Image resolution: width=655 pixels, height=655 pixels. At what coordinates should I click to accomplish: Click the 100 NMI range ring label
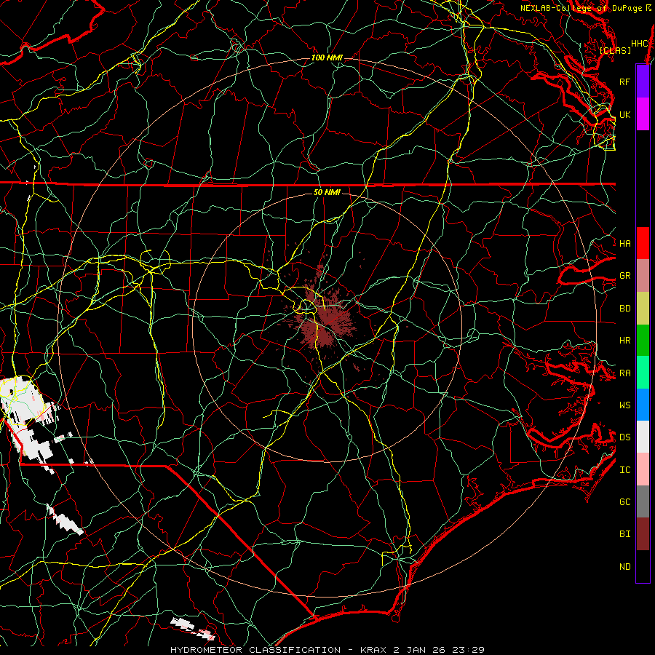tap(327, 57)
